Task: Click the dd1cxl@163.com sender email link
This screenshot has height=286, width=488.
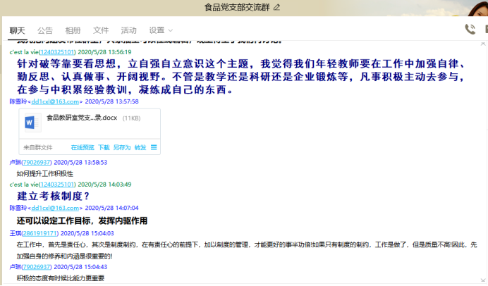Action: pyautogui.click(x=54, y=101)
